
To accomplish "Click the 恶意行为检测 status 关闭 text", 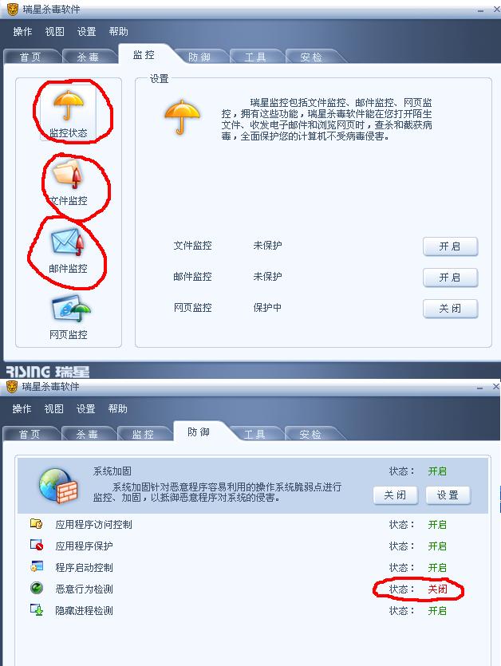I will [437, 589].
